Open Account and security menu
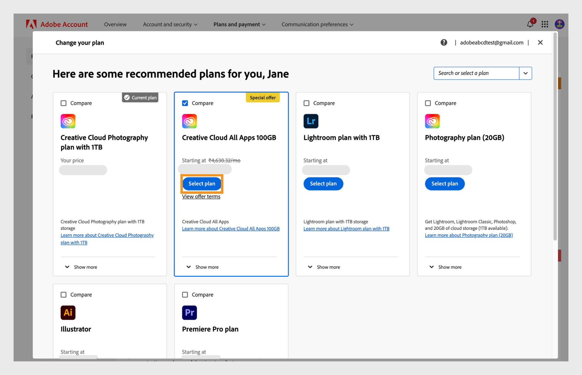Image resolution: width=582 pixels, height=375 pixels. click(170, 24)
